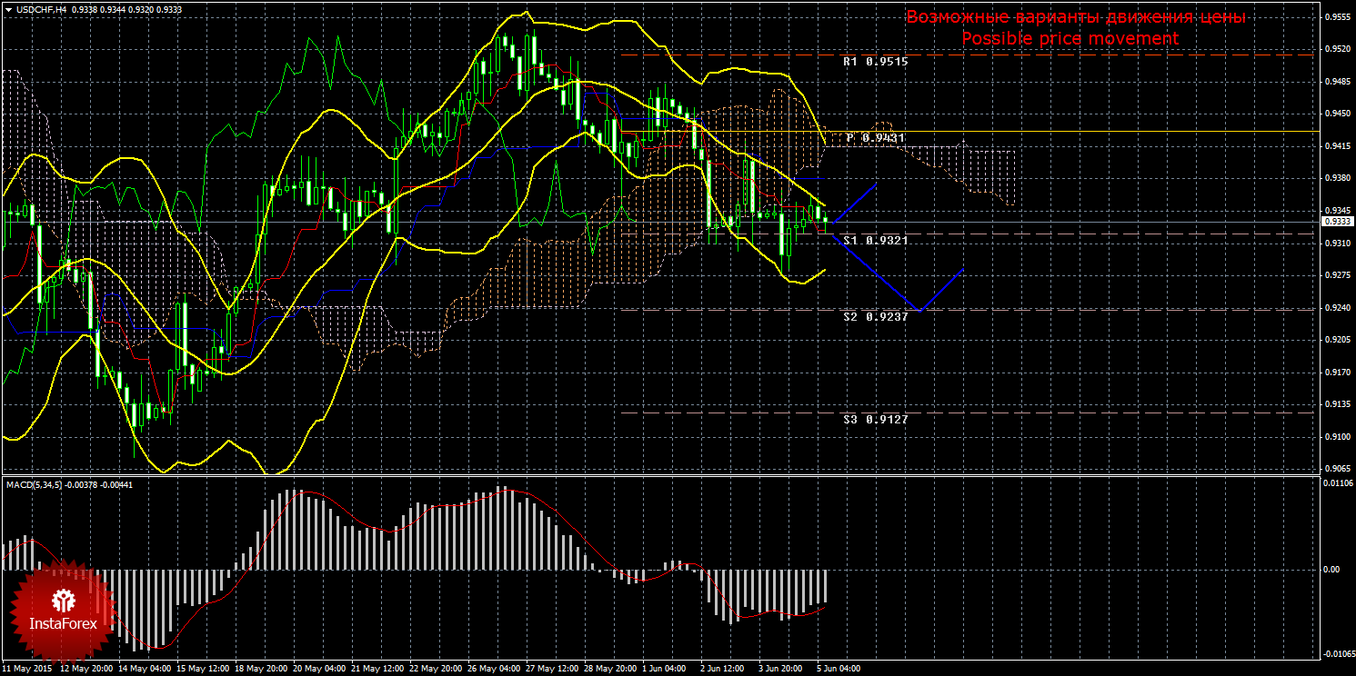Click the 0.9380 price scale value
1356x676 pixels.
[x=1336, y=178]
